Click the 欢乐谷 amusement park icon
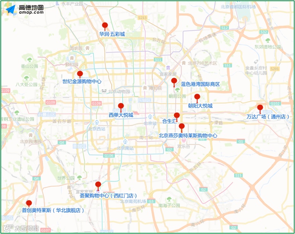Viewport: 295px width, 234px height. pyautogui.click(x=184, y=141)
